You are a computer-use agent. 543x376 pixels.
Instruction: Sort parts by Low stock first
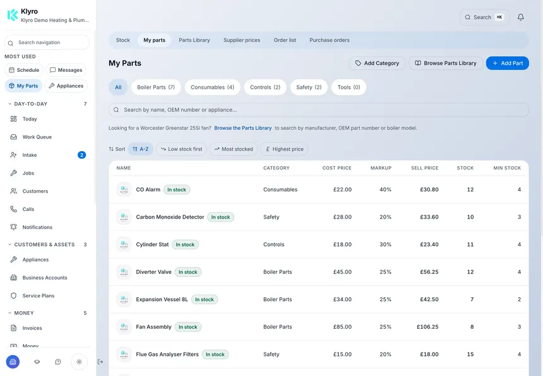point(181,149)
